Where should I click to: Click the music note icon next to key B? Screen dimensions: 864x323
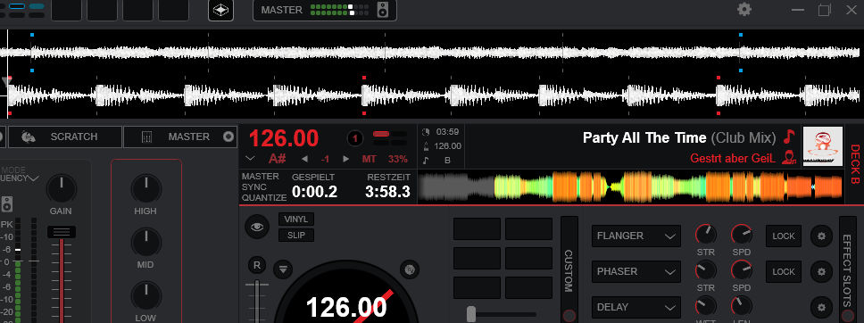426,161
